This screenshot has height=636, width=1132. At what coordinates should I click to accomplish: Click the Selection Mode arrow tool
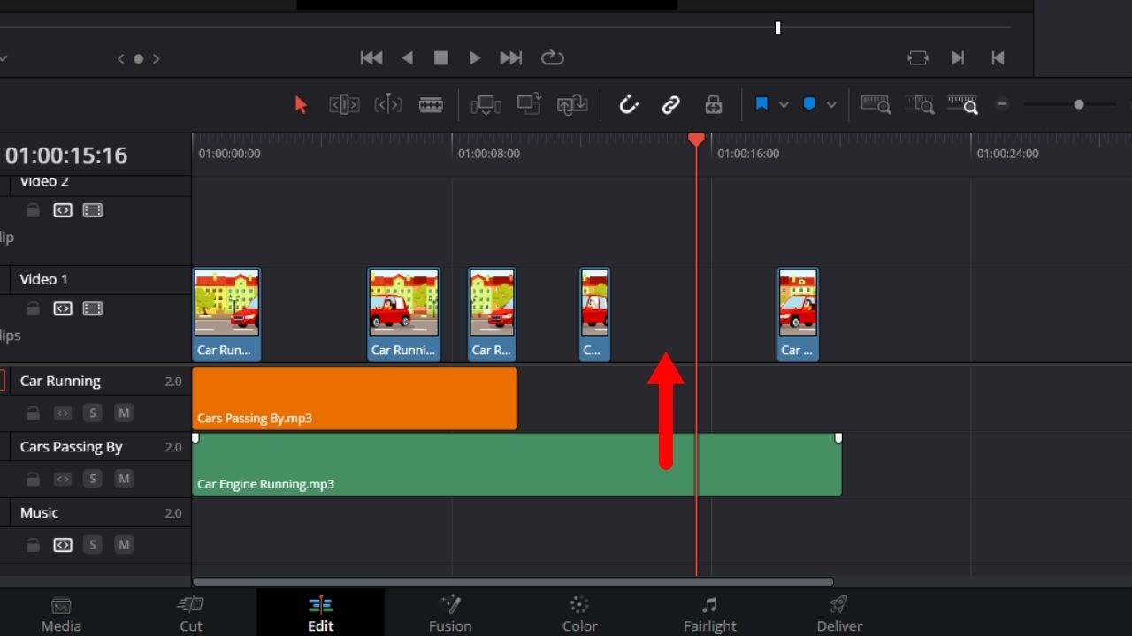pyautogui.click(x=301, y=104)
